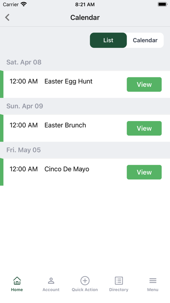This screenshot has height=303, width=170.
Task: Switch to Calendar view toggle
Action: pos(145,40)
